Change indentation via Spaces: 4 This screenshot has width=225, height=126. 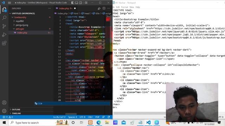pyautogui.click(x=73, y=117)
